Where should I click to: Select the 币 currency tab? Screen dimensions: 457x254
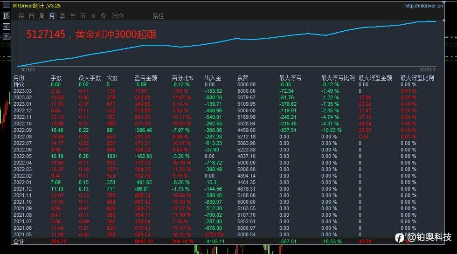point(83,16)
